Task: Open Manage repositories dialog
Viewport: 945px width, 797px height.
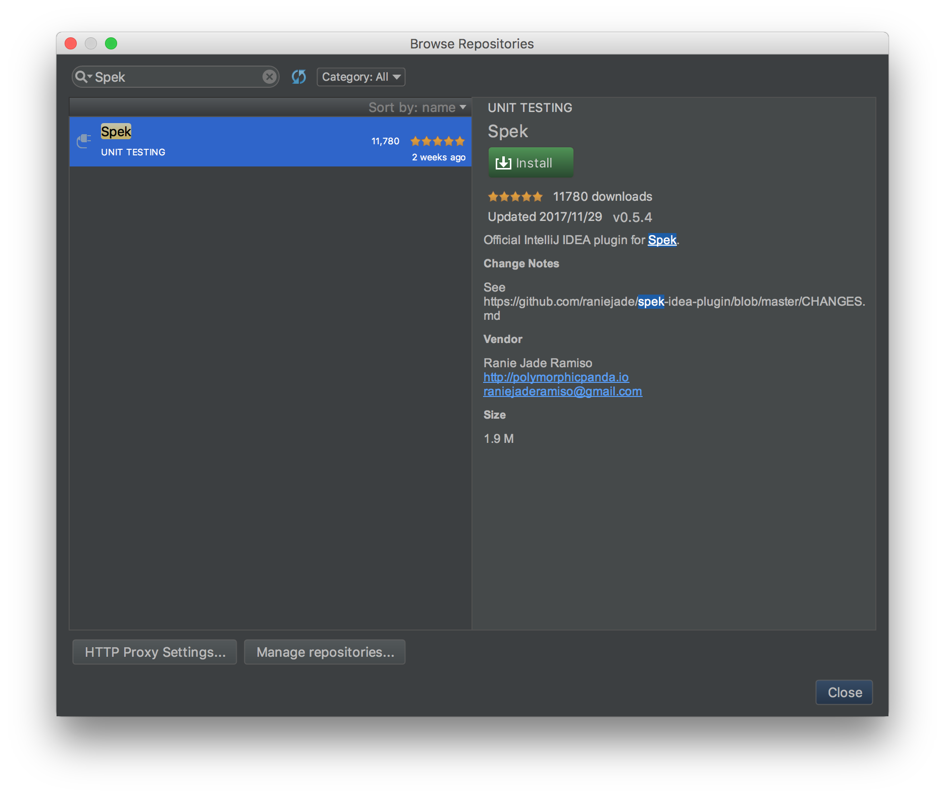Action: point(325,652)
